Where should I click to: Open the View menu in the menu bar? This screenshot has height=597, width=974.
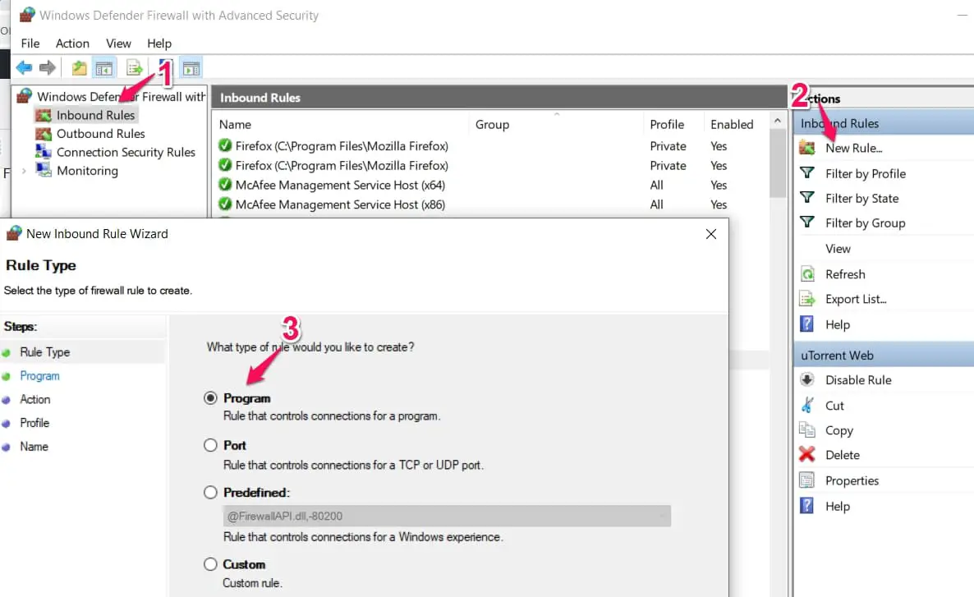tap(118, 44)
